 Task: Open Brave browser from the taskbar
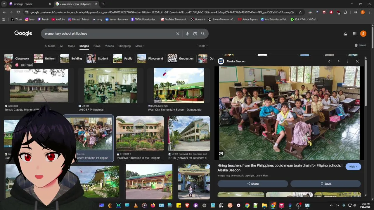point(187,205)
